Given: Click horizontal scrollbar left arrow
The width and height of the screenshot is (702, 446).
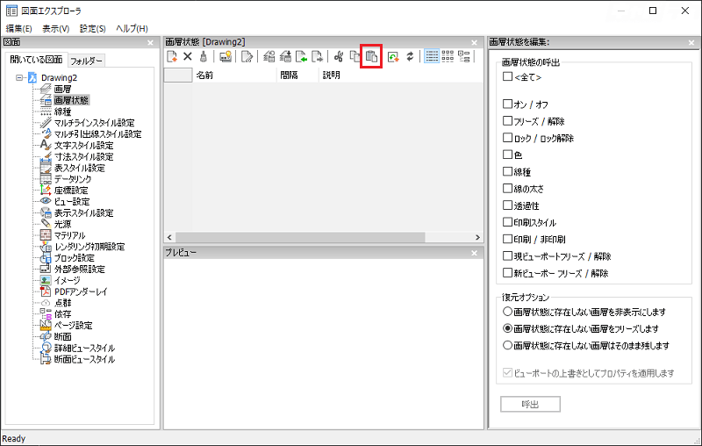Looking at the screenshot, I should click(x=169, y=237).
